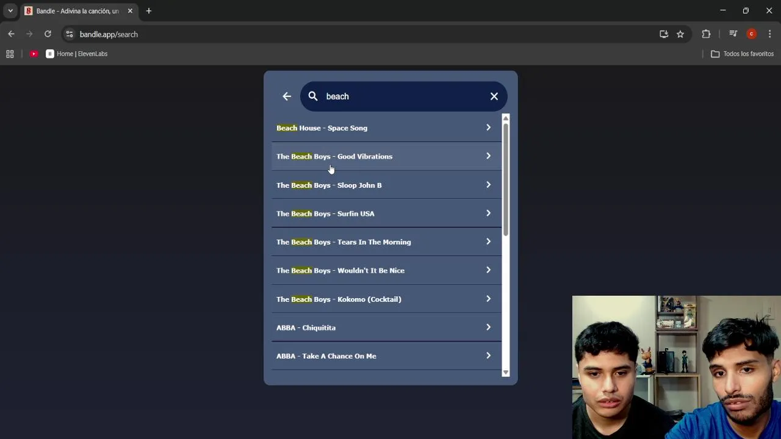Select The Beach Boys - Sloop John B
Viewport: 781px width, 439px height.
386,185
